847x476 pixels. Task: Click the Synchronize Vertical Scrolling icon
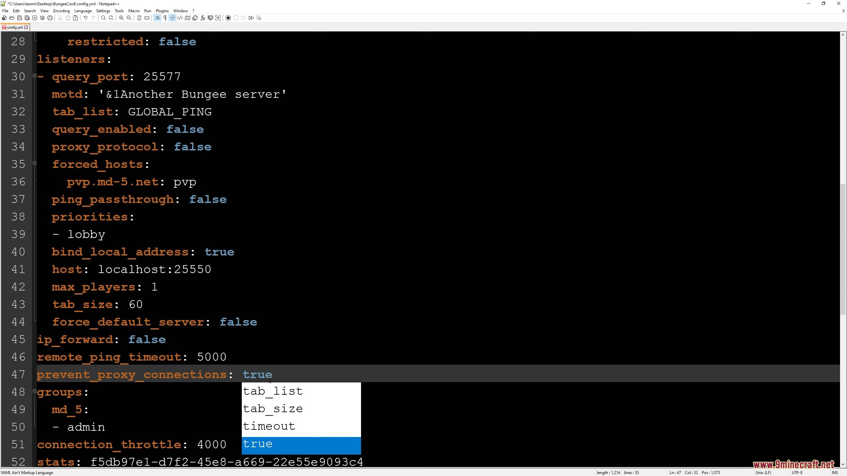[x=139, y=18]
